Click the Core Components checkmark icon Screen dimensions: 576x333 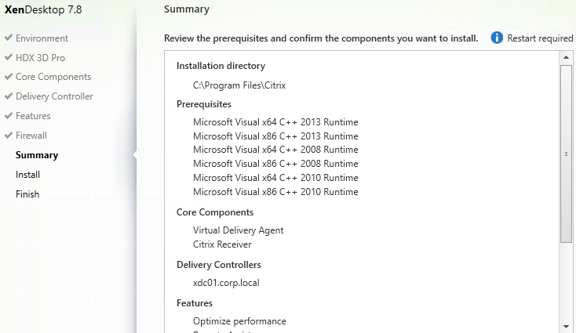click(9, 76)
